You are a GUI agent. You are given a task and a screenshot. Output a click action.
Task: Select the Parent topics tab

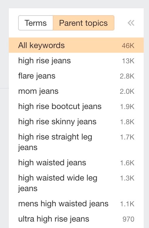pyautogui.click(x=84, y=23)
